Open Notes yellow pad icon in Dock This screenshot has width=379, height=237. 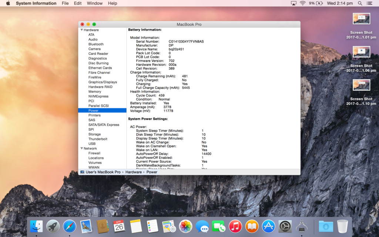pyautogui.click(x=135, y=227)
